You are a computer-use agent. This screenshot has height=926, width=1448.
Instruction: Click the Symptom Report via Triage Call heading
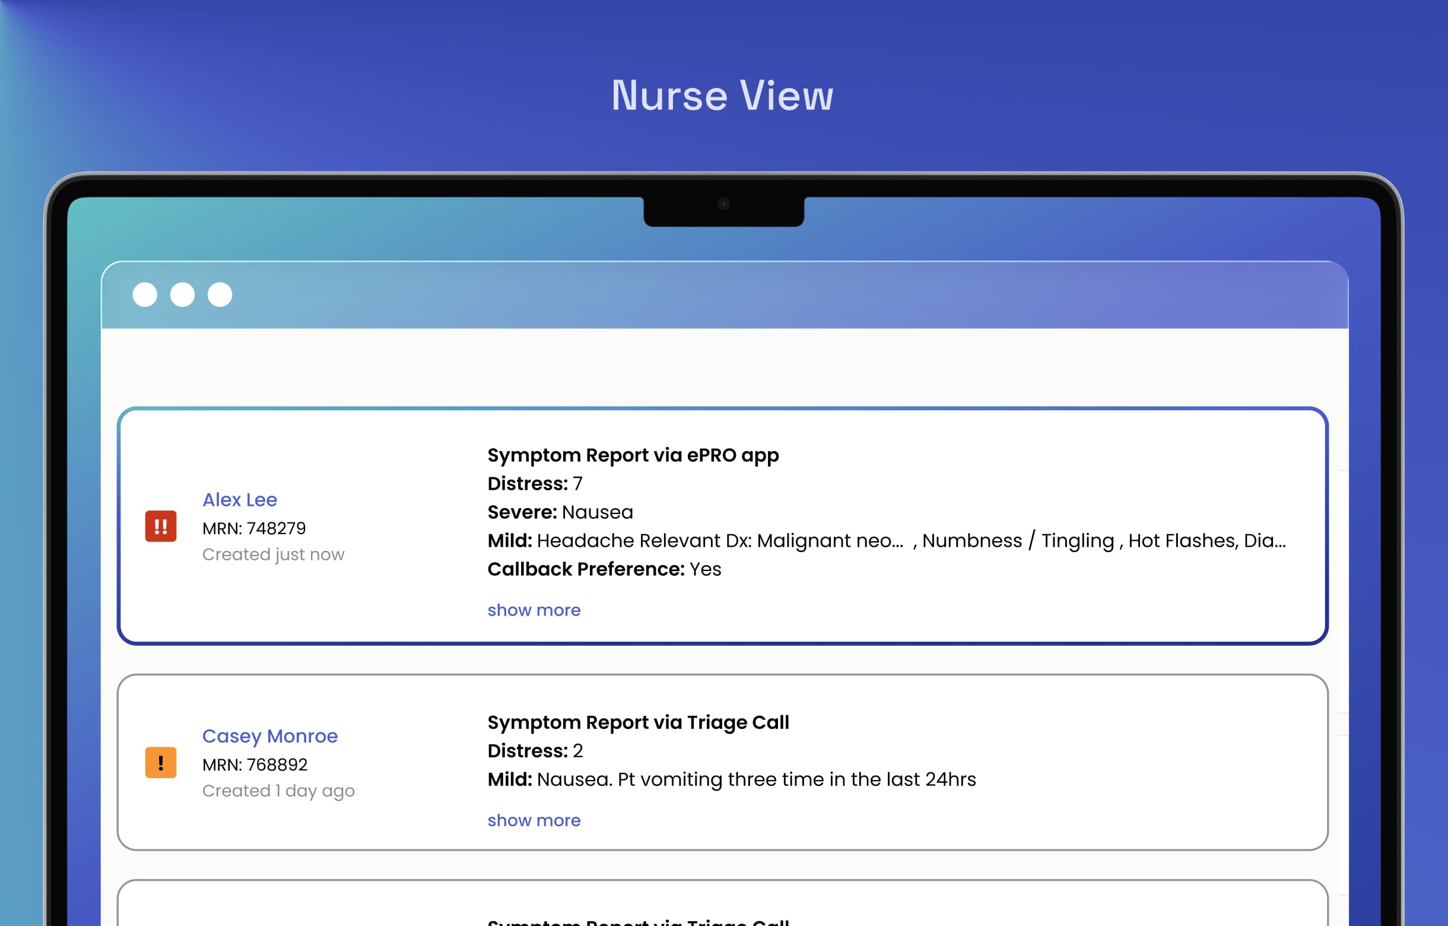tap(637, 722)
